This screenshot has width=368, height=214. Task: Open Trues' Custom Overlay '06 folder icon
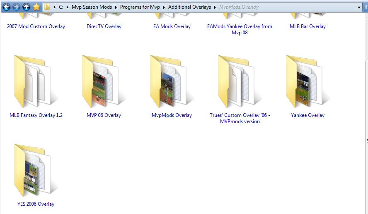click(x=240, y=82)
